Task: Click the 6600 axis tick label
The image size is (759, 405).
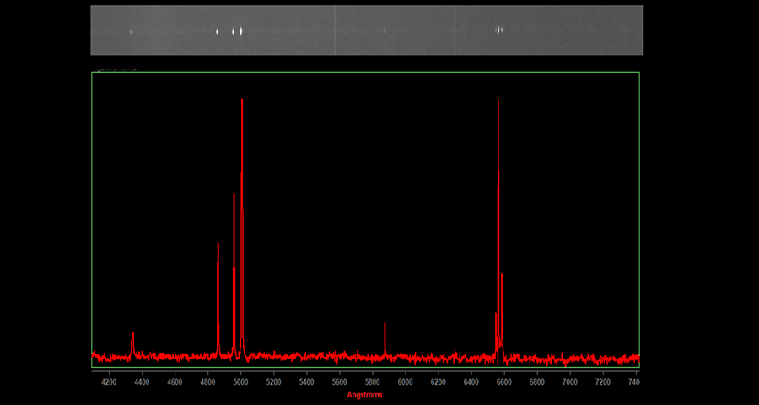Action: click(504, 381)
